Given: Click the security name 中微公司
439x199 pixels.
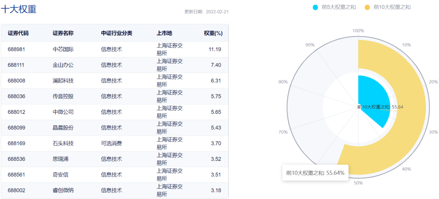Looking at the screenshot, I should (63, 112).
